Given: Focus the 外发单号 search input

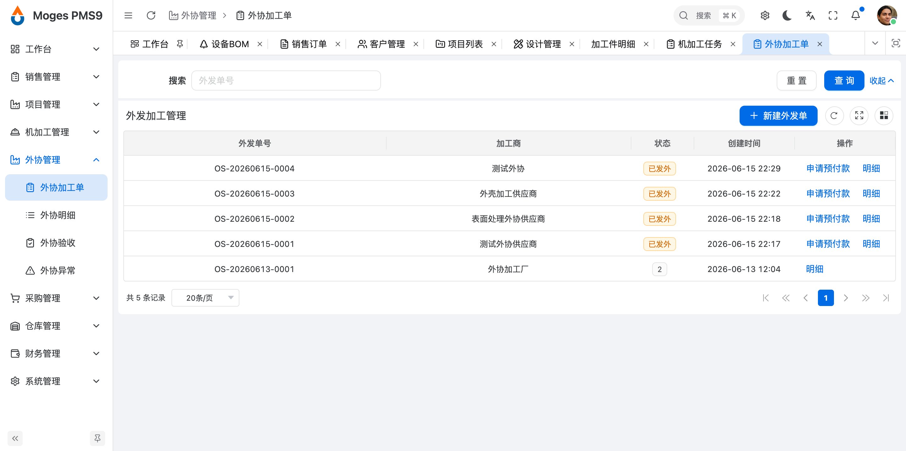Looking at the screenshot, I should tap(286, 81).
